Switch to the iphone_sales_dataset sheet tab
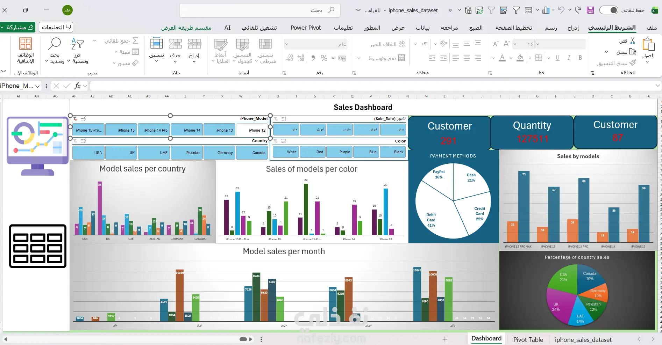Image resolution: width=662 pixels, height=345 pixels. point(583,339)
